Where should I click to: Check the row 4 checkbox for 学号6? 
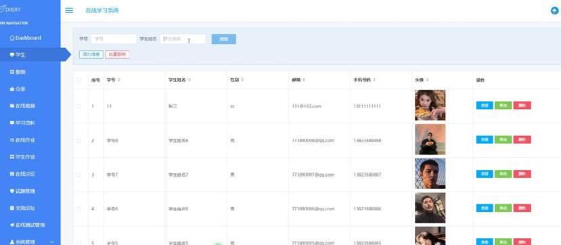pos(78,209)
